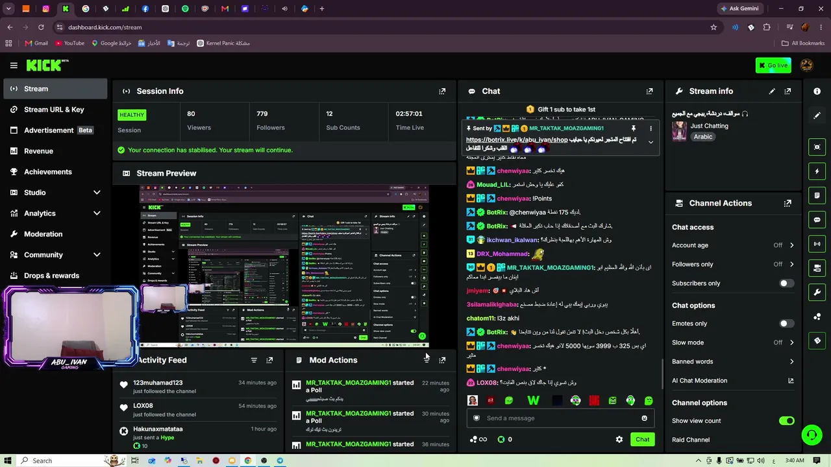The image size is (831, 467).
Task: Toggle Emotes only chat option
Action: coord(786,324)
